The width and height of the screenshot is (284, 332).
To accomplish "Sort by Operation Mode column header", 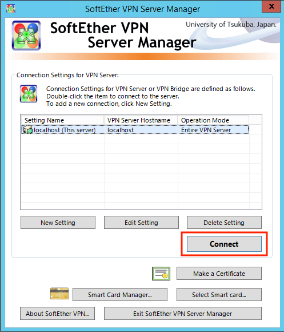I will (x=213, y=120).
